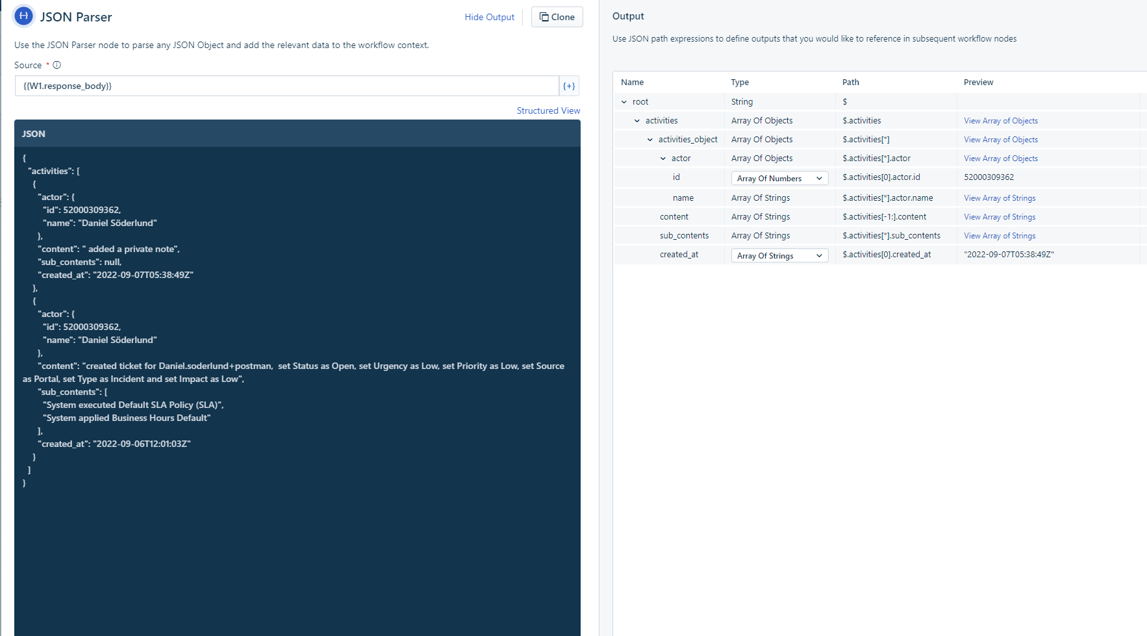Select the sub_contents row name
Image resolution: width=1147 pixels, height=636 pixels.
click(684, 235)
